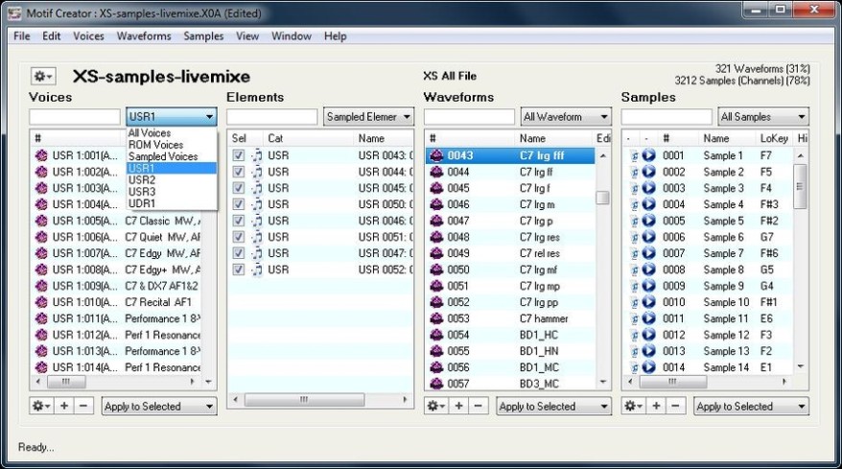Click waveform icon of 0056 BD1_MC
The height and width of the screenshot is (469, 842).
coord(436,367)
